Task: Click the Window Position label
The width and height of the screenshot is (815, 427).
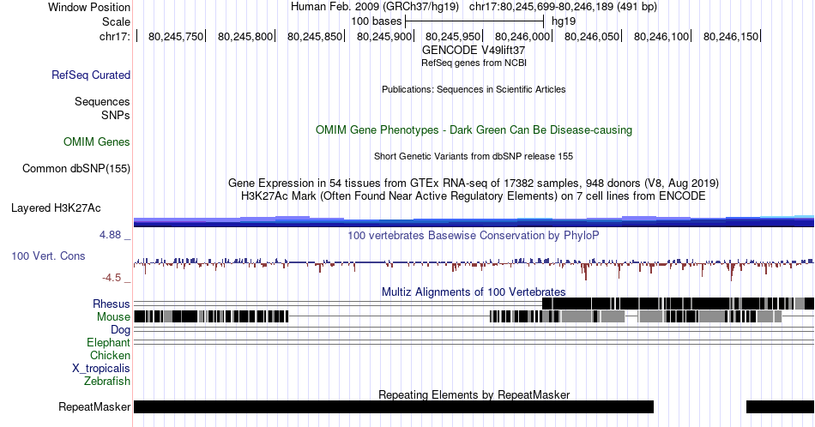Action: click(89, 7)
